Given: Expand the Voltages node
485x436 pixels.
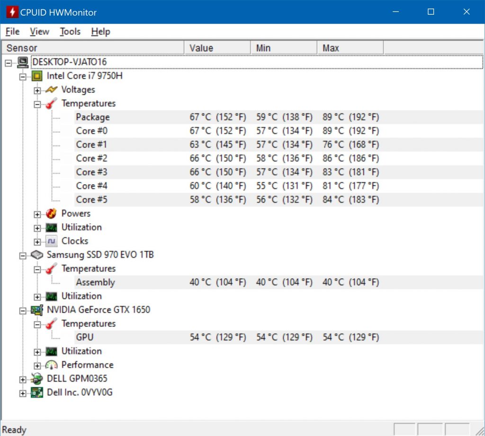Looking at the screenshot, I should coord(37,91).
